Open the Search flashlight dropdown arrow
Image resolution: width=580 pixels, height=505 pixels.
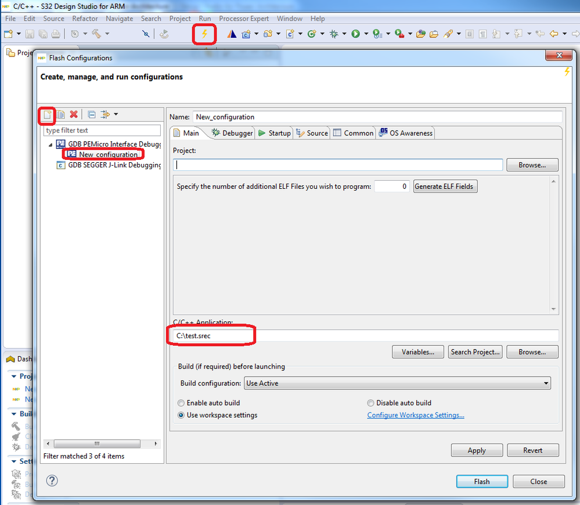tap(459, 34)
